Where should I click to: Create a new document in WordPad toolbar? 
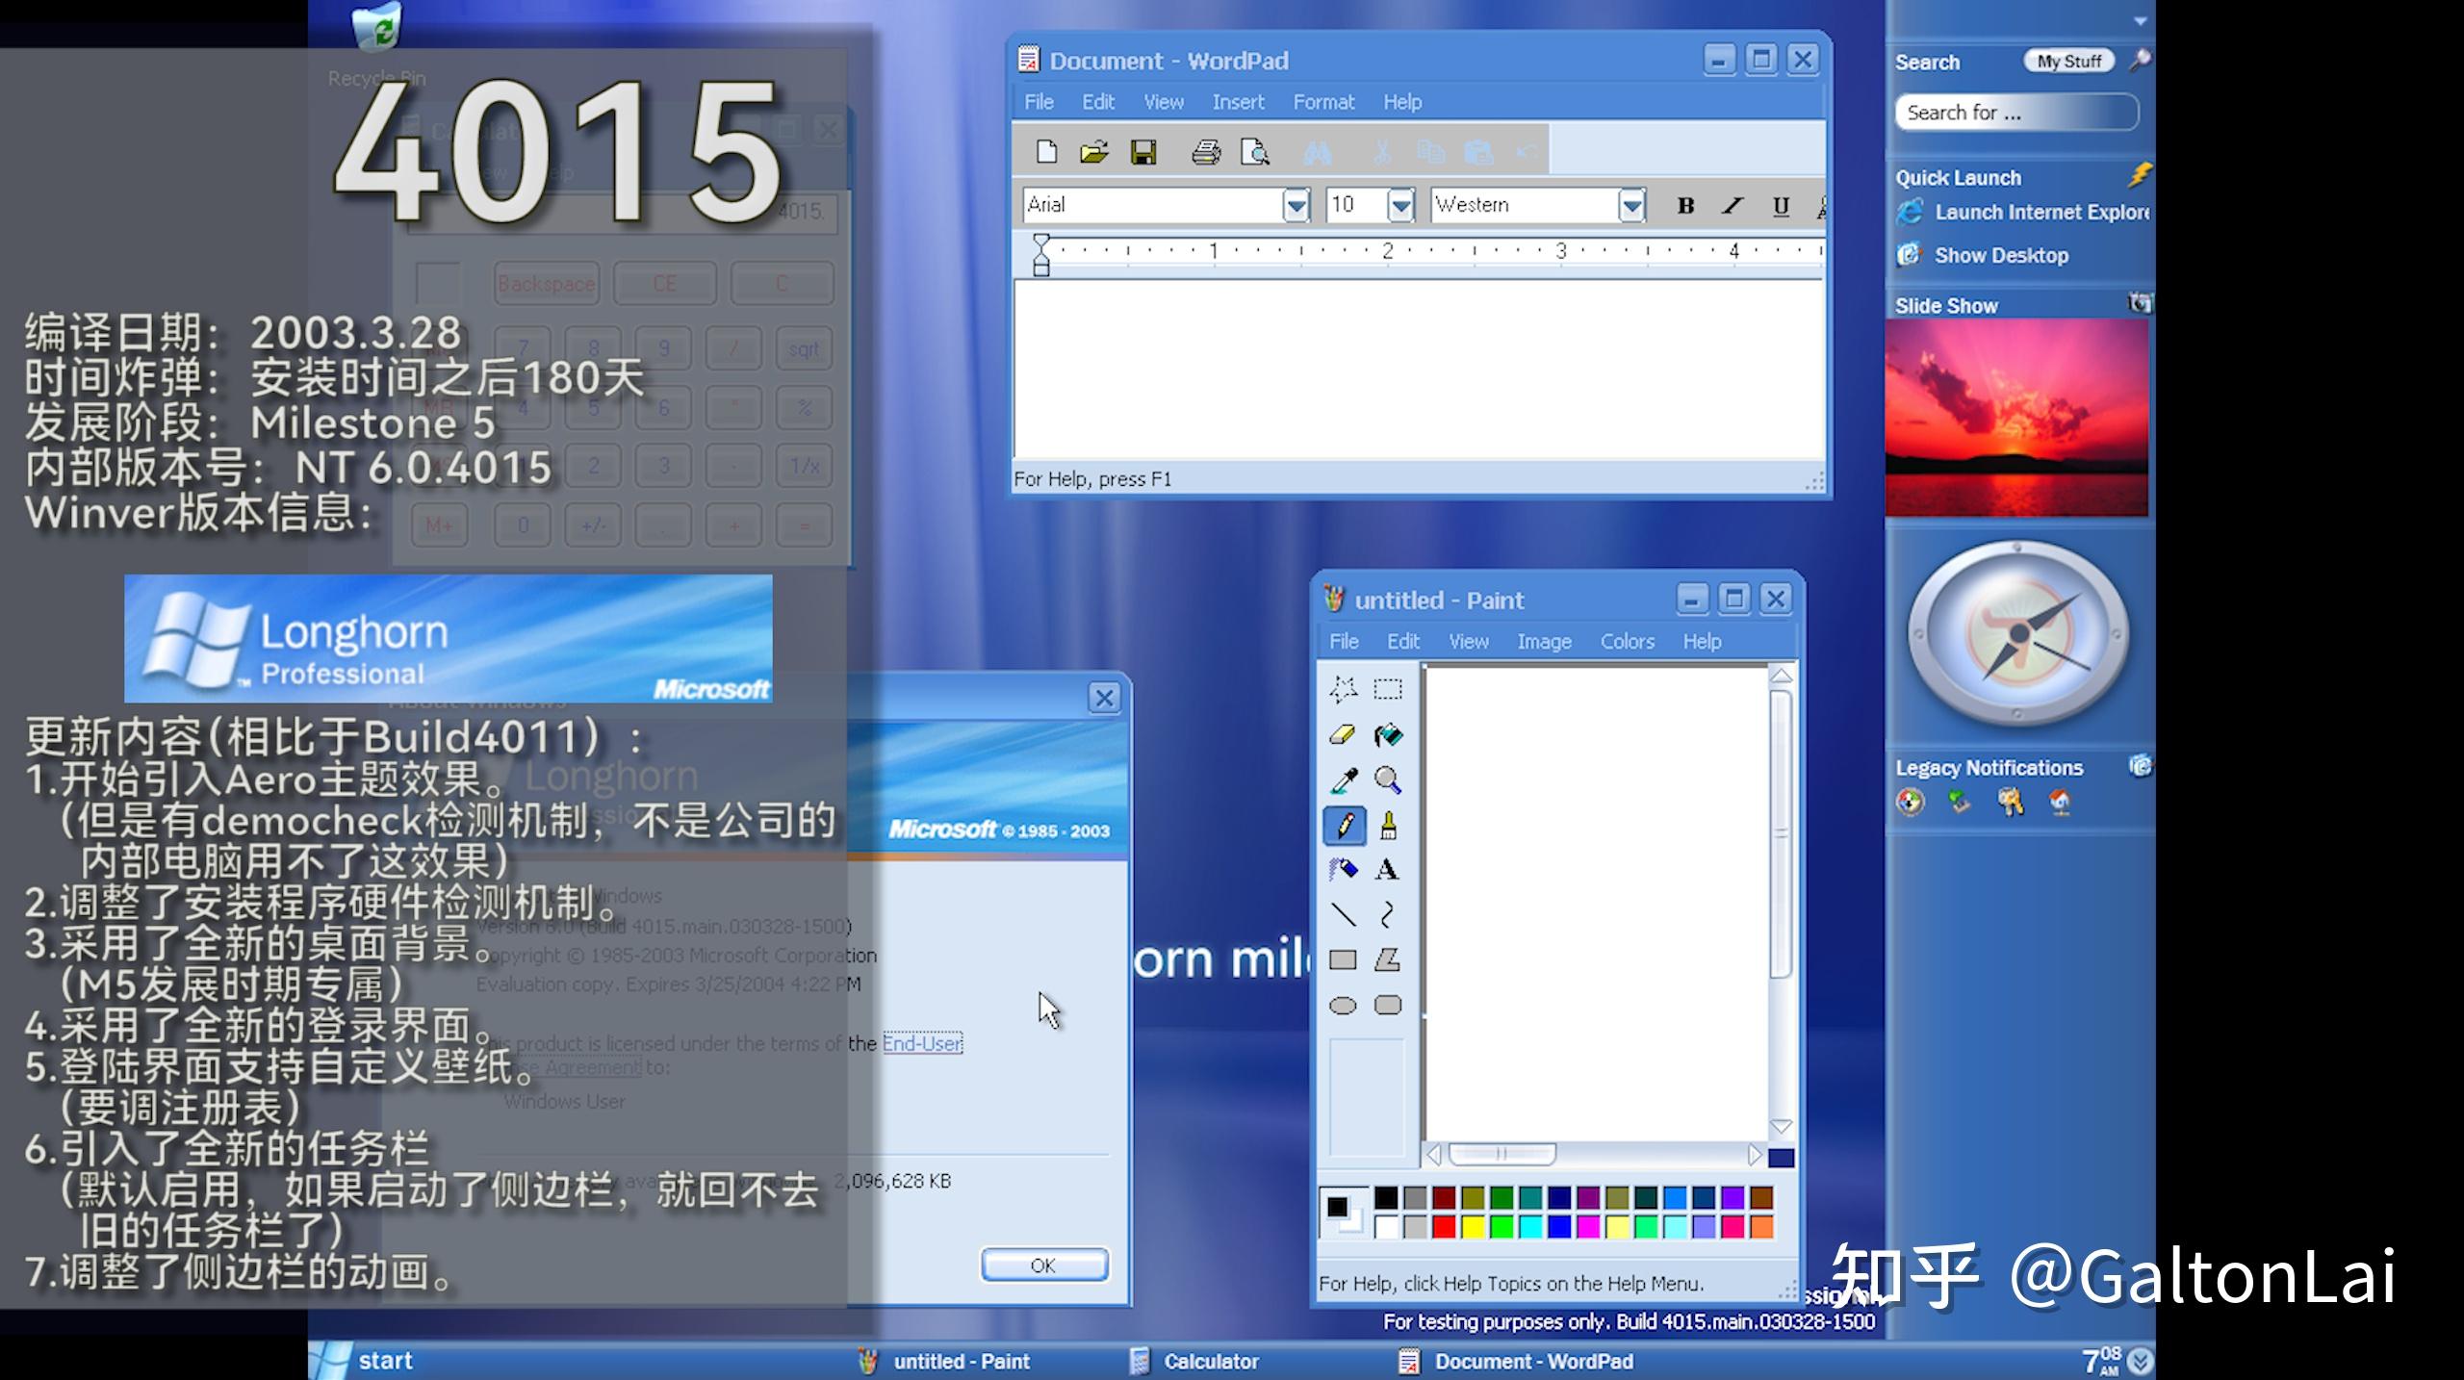[1046, 151]
